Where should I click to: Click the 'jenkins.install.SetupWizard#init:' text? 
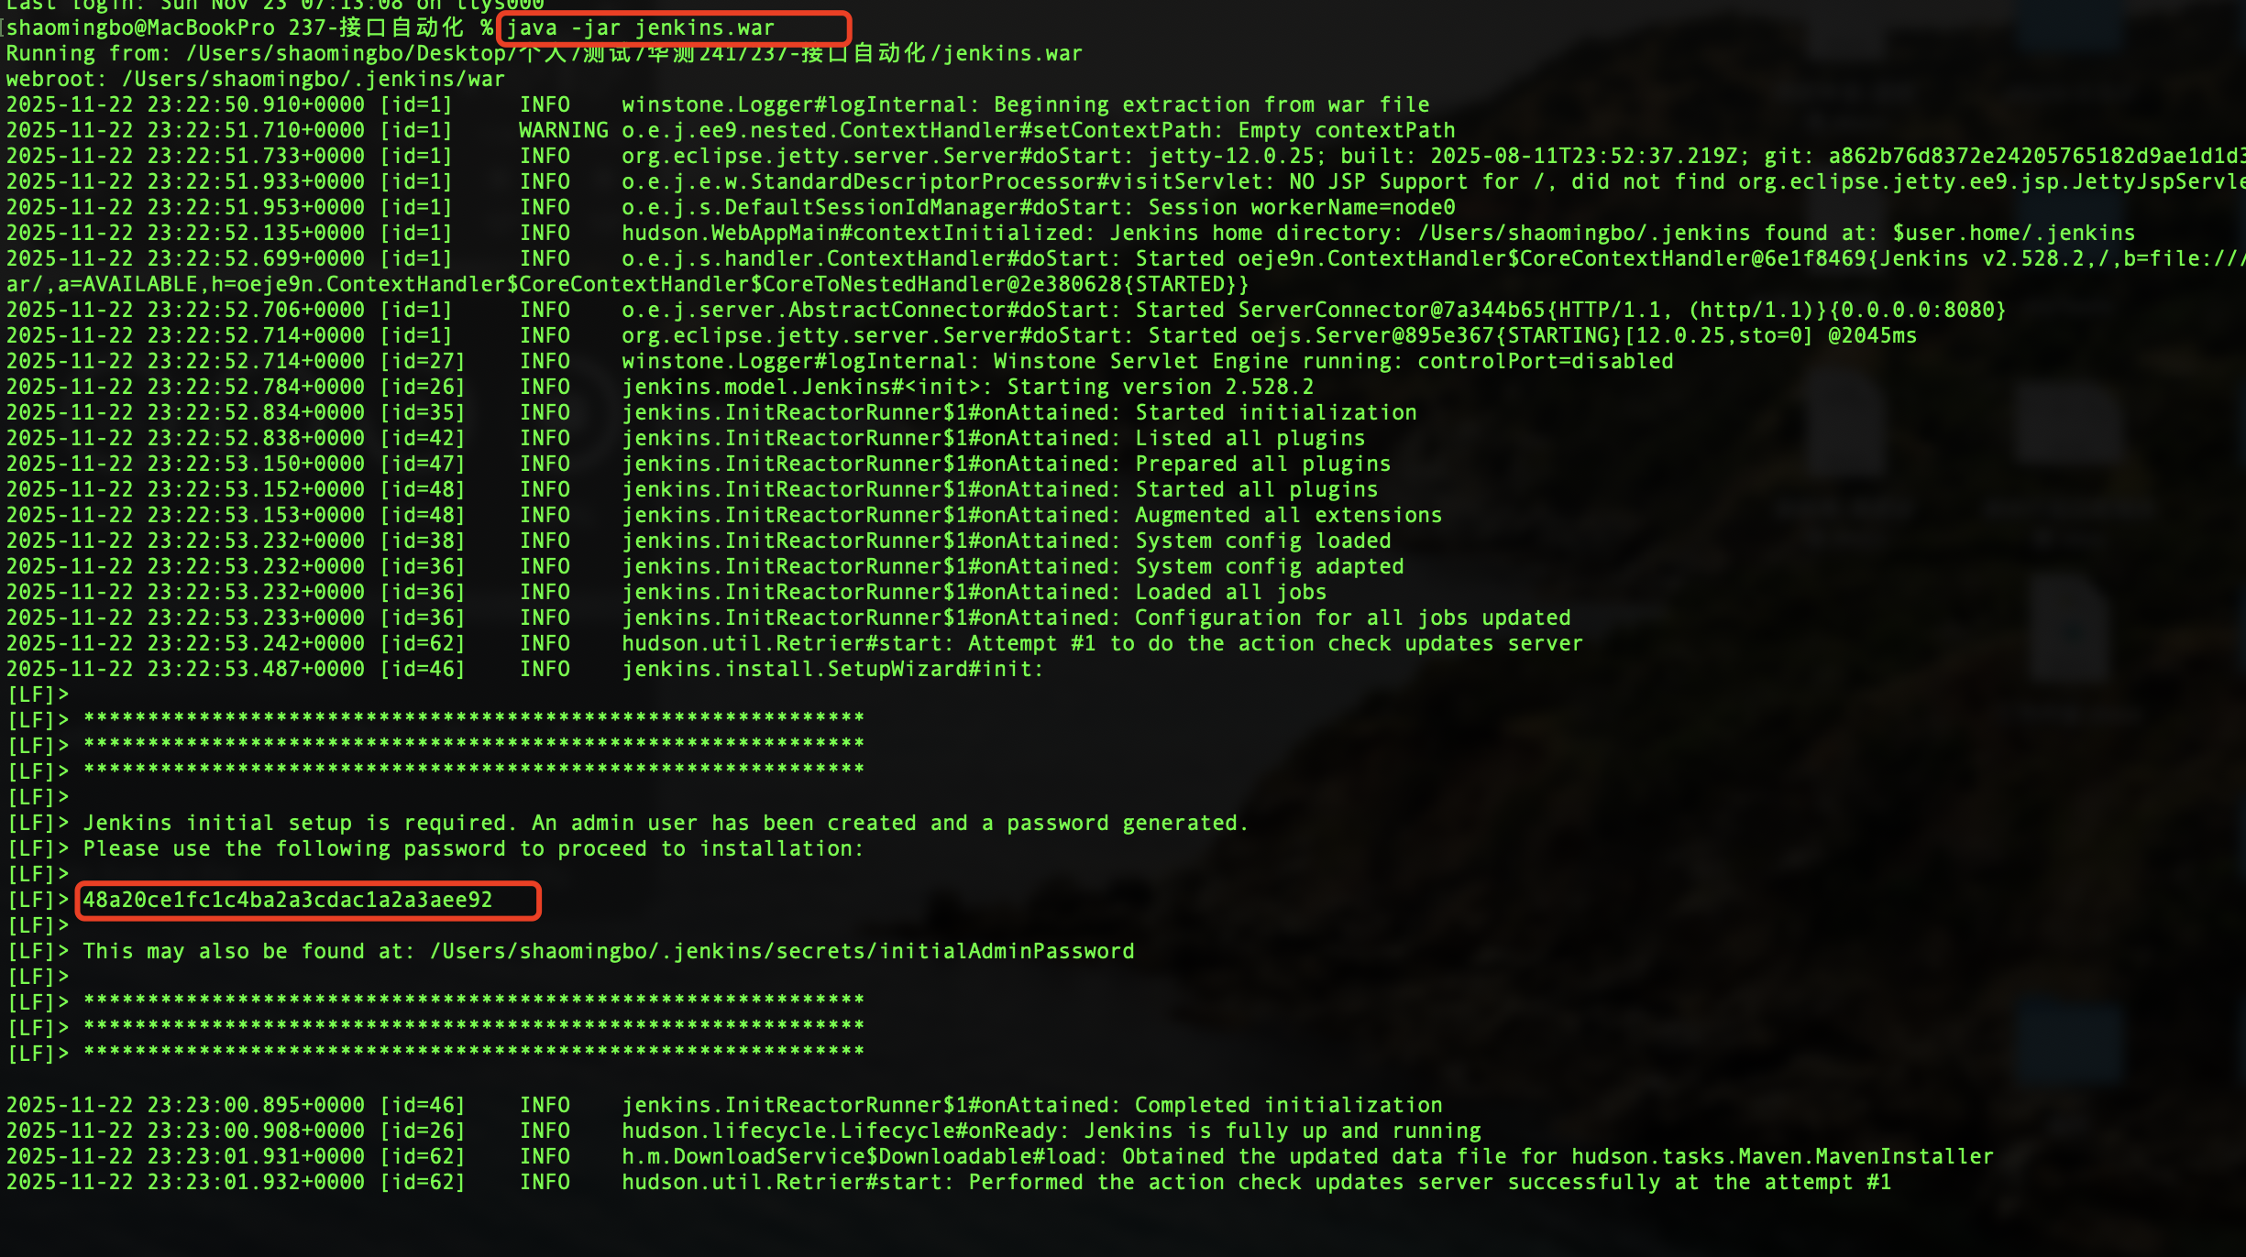832,670
